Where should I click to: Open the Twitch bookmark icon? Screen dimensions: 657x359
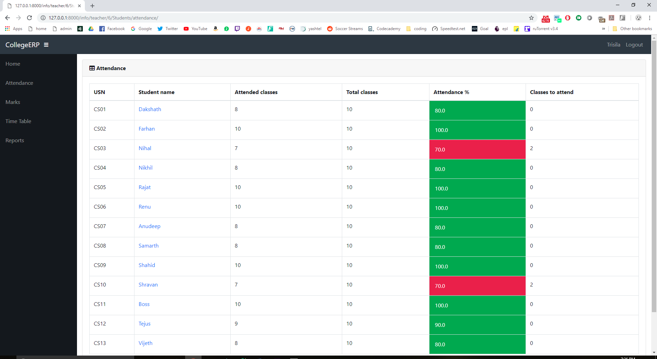point(237,29)
